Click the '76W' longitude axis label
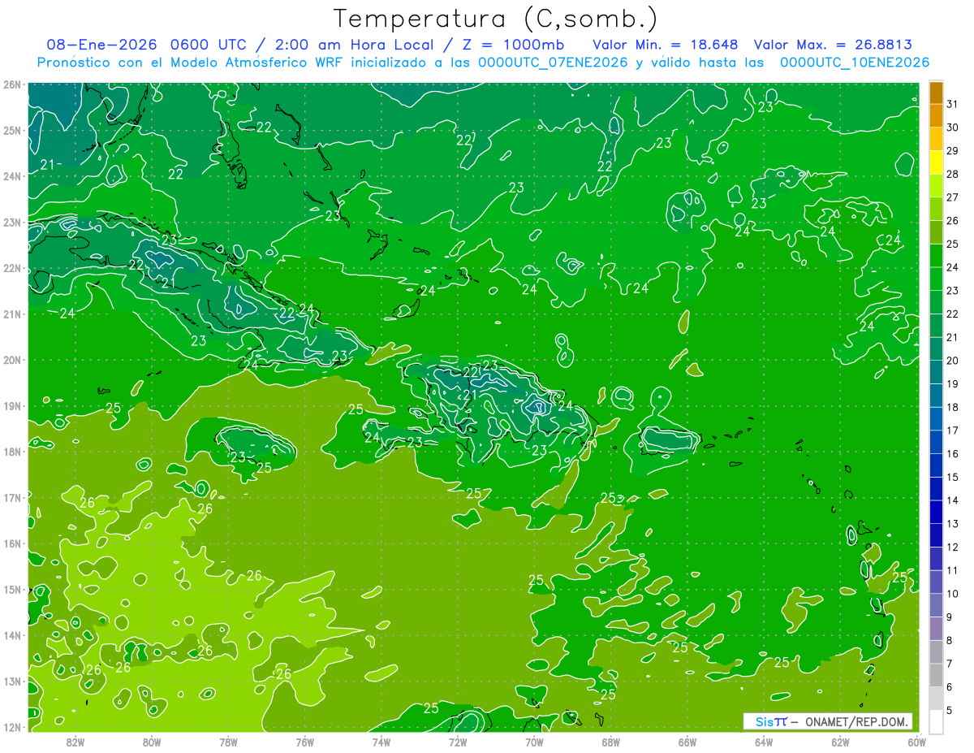Image resolution: width=974 pixels, height=753 pixels. pyautogui.click(x=305, y=741)
